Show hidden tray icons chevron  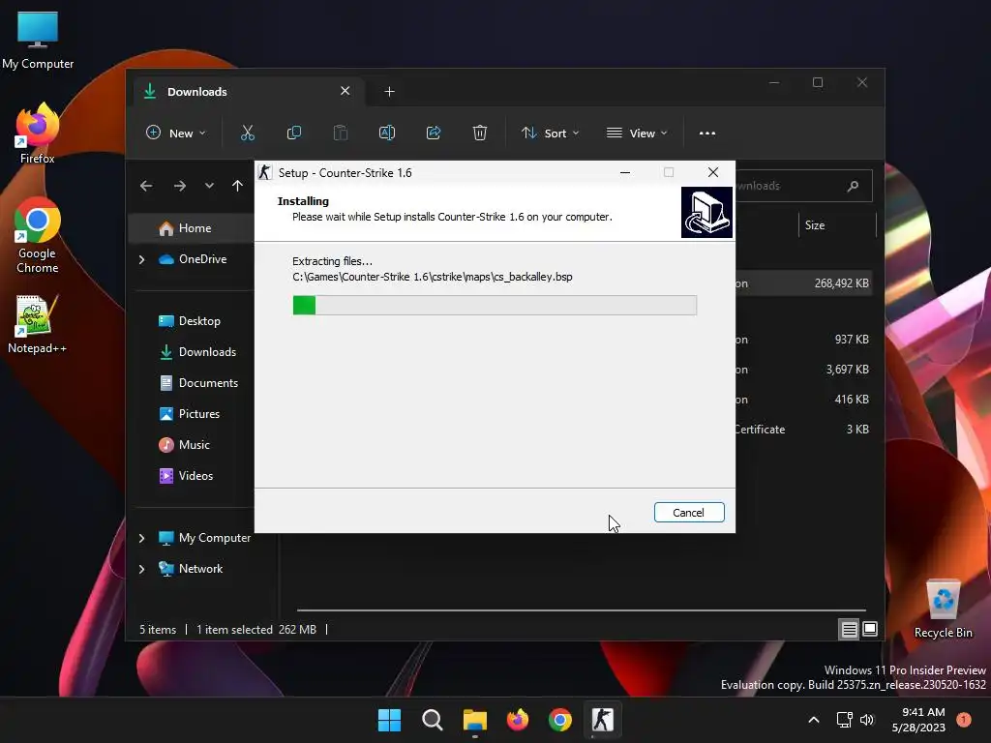point(814,720)
